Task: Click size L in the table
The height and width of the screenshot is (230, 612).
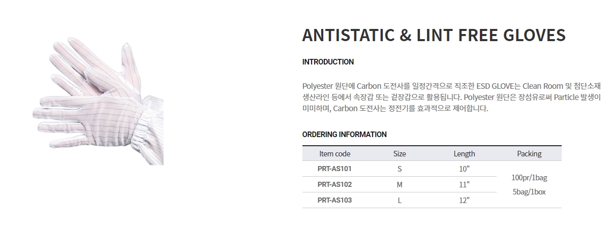Action: tap(400, 201)
